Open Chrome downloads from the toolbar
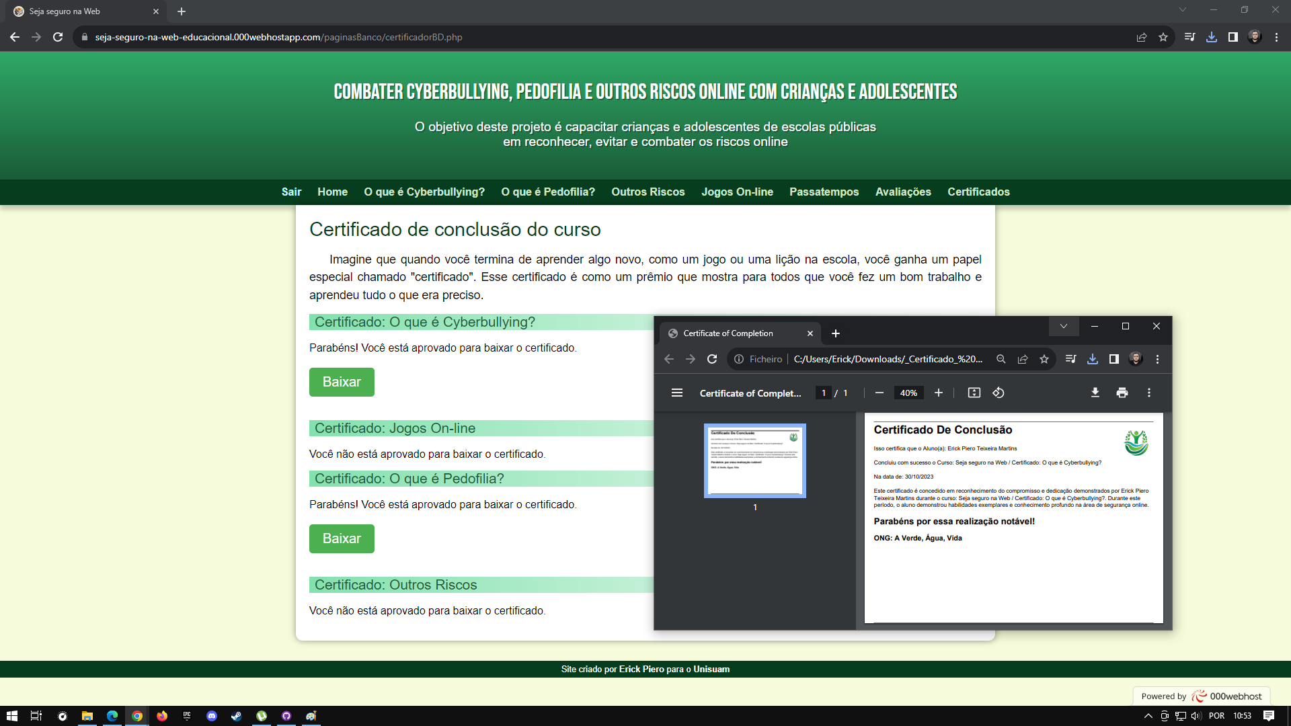The width and height of the screenshot is (1291, 726). (1212, 38)
